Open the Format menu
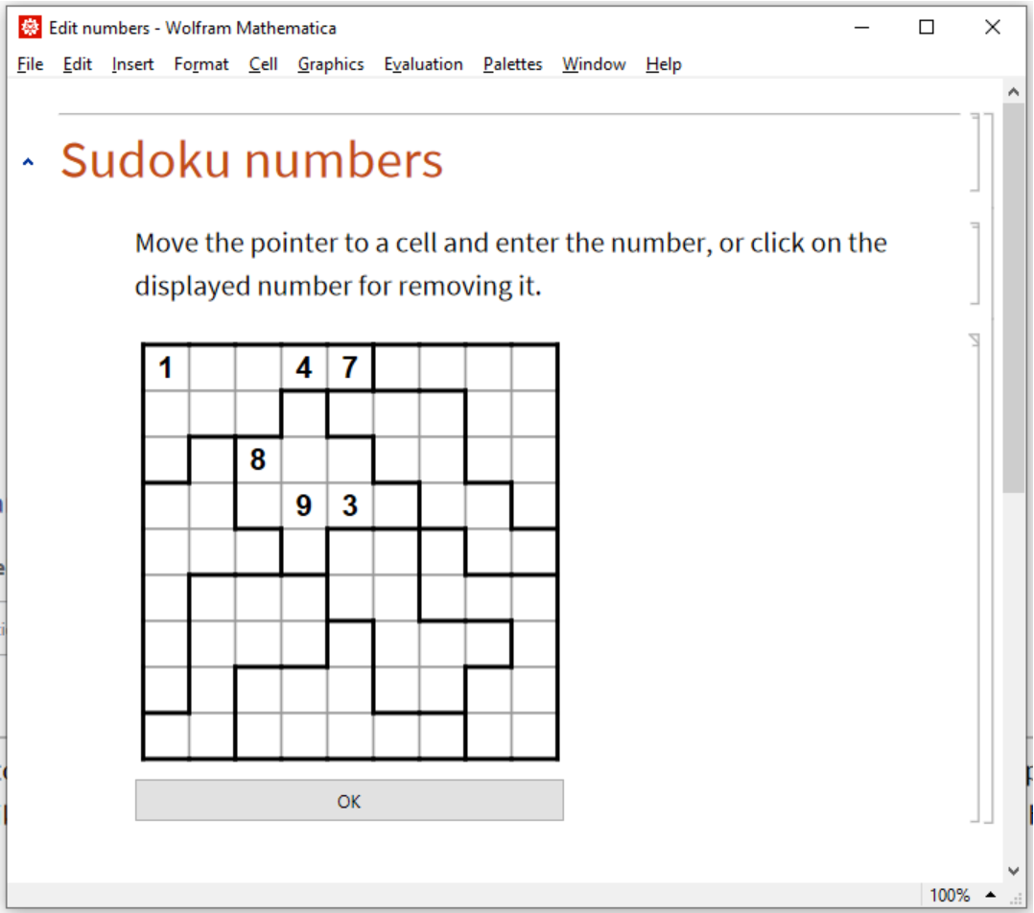 (201, 64)
